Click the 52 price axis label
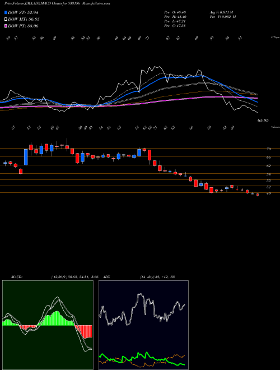This screenshot has width=280, height=370. (269, 187)
